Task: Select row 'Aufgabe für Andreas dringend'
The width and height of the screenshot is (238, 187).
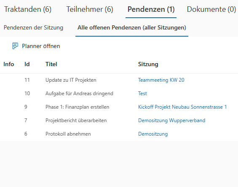Action: pos(119,93)
